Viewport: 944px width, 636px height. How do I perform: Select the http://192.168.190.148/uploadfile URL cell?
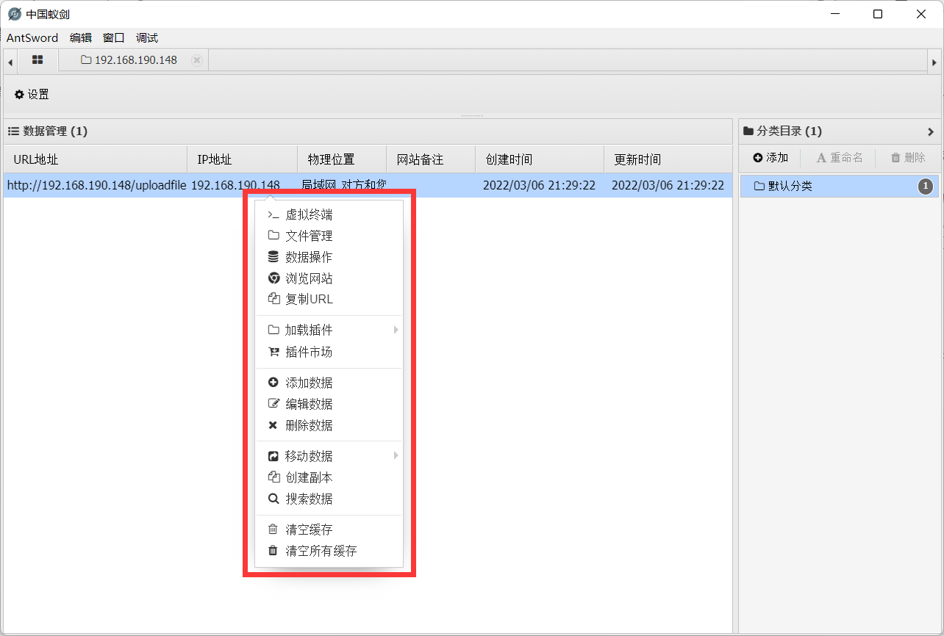coord(96,185)
